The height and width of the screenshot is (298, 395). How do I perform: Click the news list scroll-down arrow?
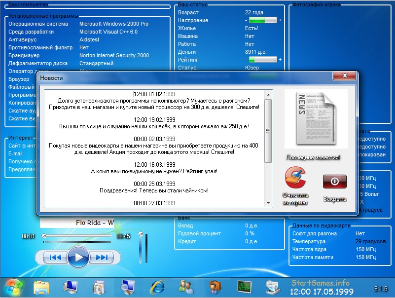(x=268, y=203)
